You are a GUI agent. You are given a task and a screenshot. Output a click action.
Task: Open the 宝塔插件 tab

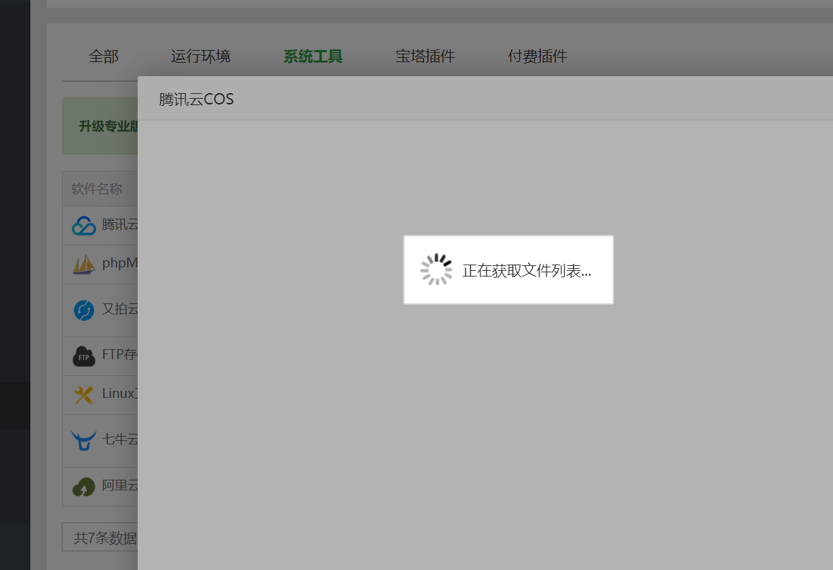coord(425,56)
